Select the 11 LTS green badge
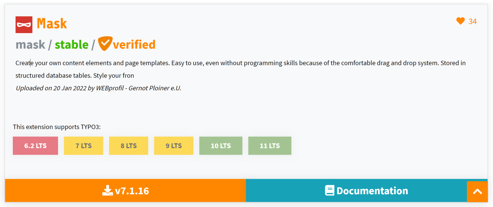493x207 pixels. click(270, 146)
